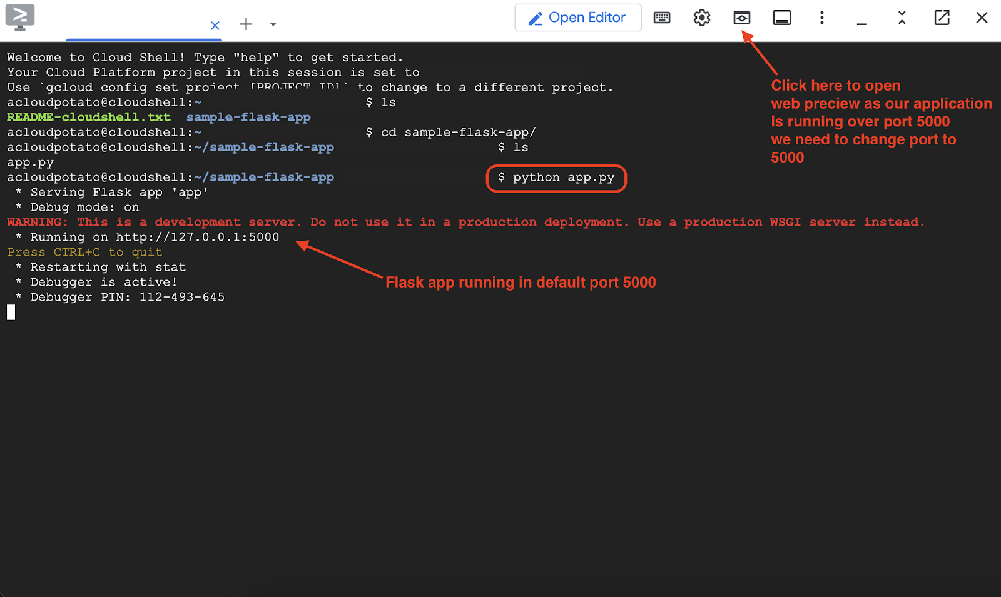Click the session information panel icon

coord(782,18)
